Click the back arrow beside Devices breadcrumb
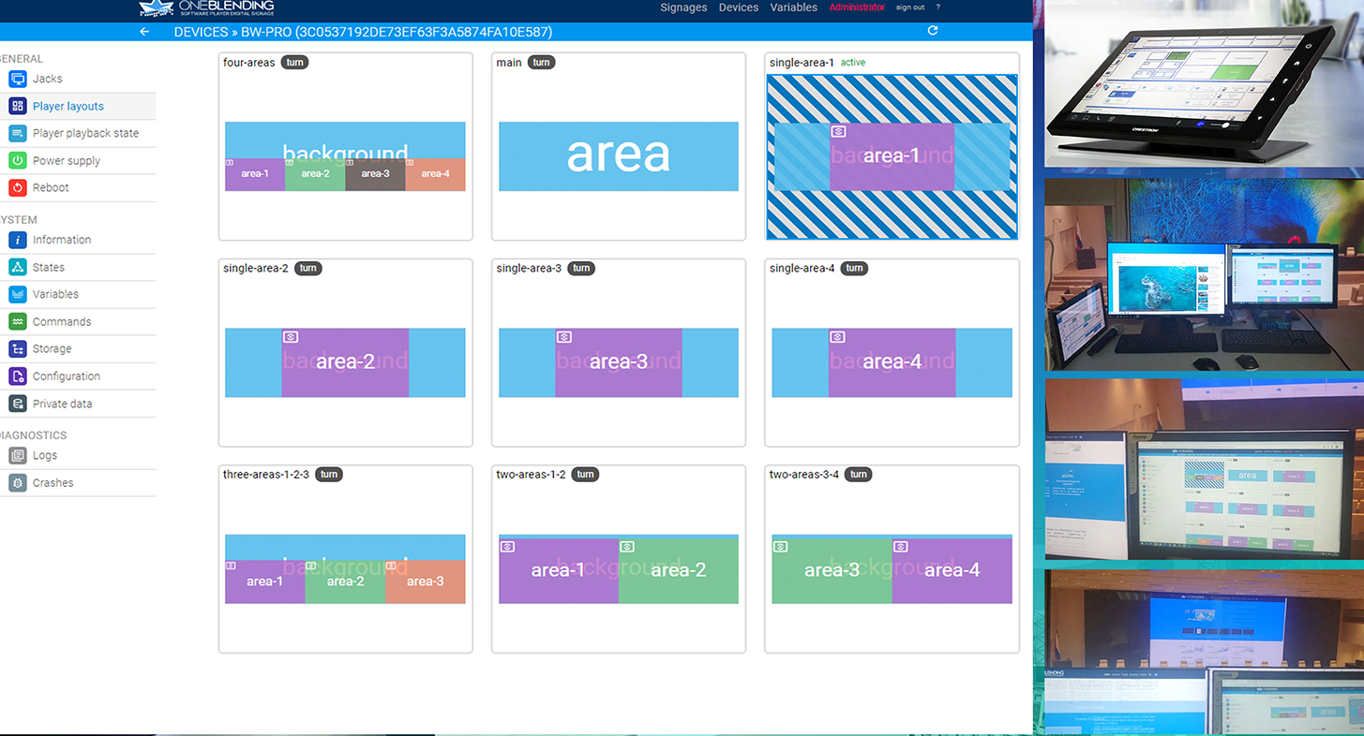 coord(144,32)
